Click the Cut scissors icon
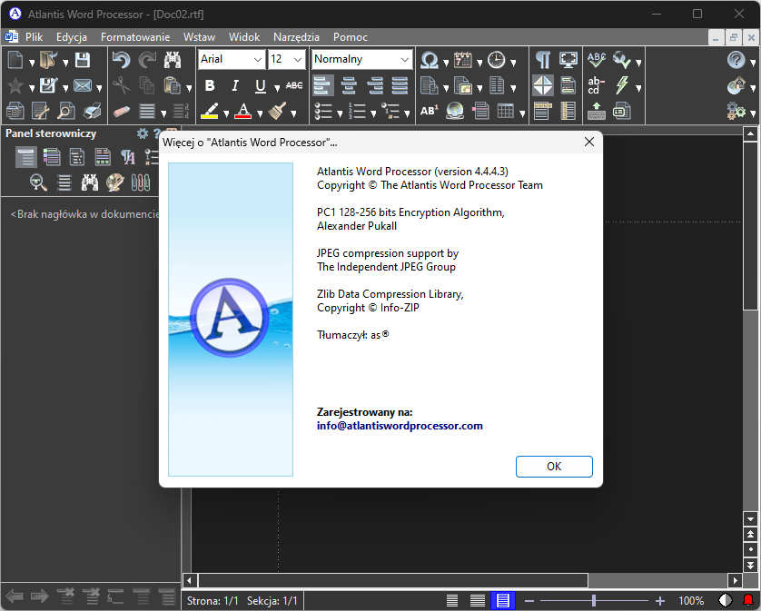 (121, 86)
